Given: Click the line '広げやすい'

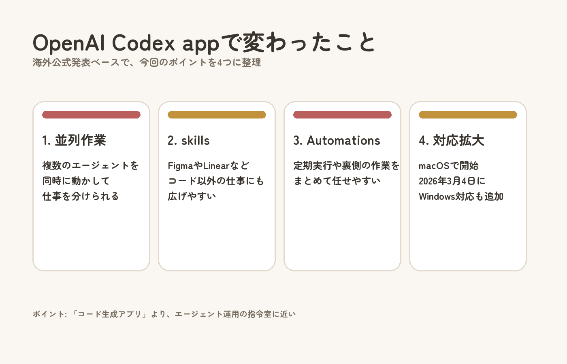Looking at the screenshot, I should tap(192, 196).
